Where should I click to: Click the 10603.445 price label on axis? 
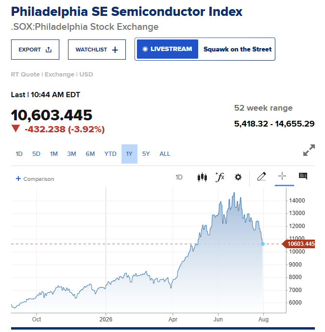(x=298, y=244)
